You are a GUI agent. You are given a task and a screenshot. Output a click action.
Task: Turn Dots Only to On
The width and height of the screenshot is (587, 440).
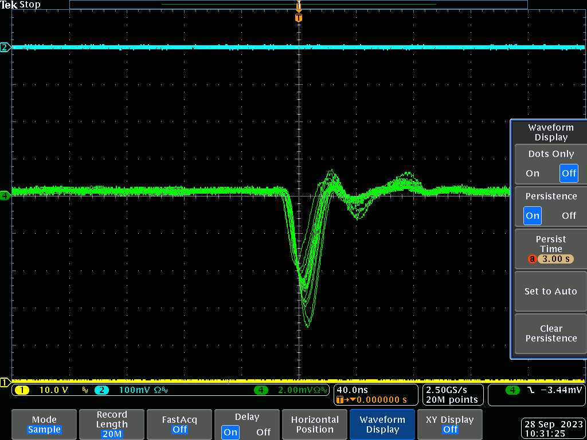click(533, 173)
